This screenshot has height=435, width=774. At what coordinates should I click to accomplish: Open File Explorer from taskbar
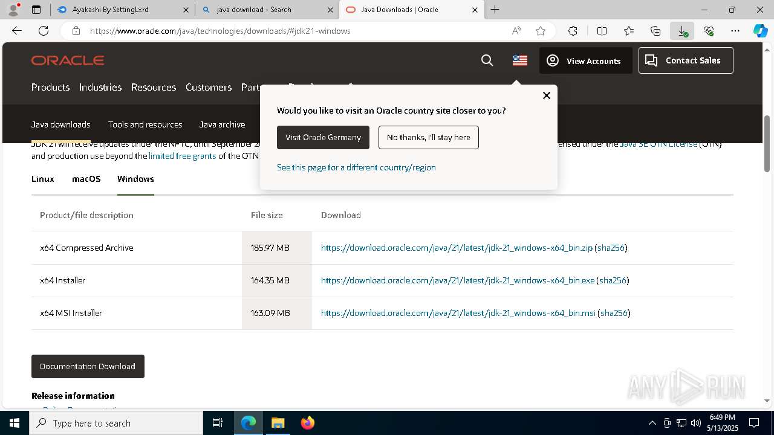[x=278, y=423]
